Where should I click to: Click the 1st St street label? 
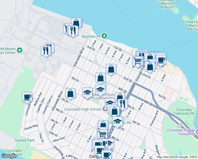118,48
